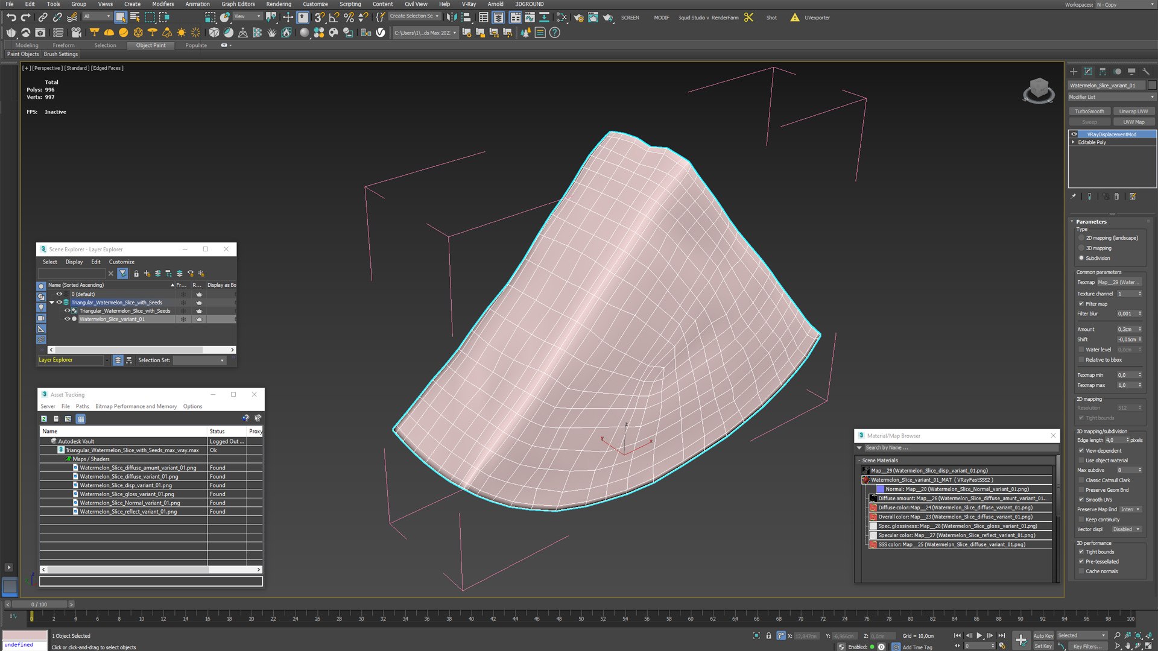The height and width of the screenshot is (651, 1158).
Task: Open the help question mark icon
Action: (x=555, y=33)
